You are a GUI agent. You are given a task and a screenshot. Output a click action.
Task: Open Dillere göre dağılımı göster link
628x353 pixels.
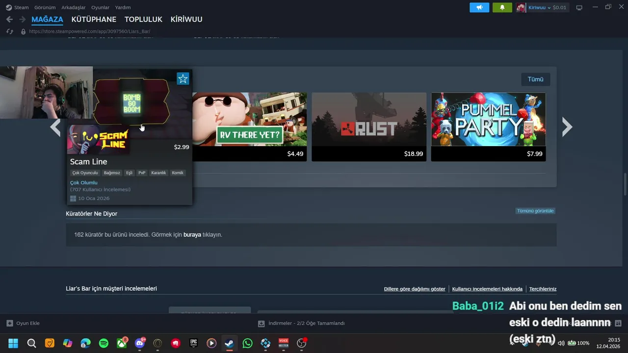415,289
